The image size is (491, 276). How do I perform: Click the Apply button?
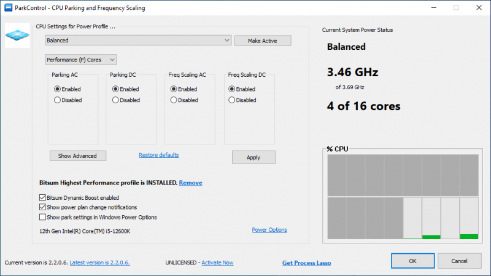point(253,157)
